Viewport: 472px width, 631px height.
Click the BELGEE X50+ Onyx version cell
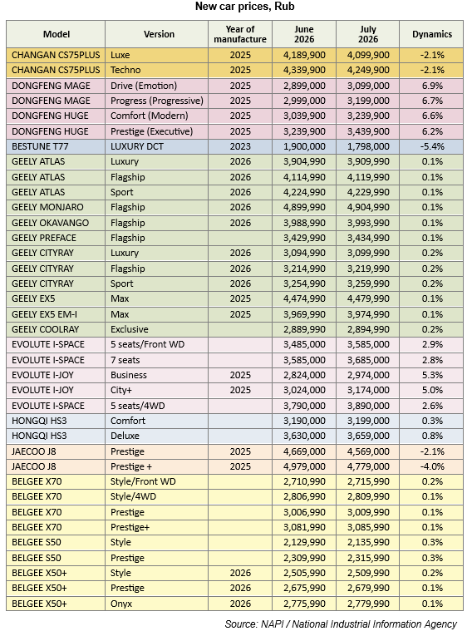click(x=157, y=604)
